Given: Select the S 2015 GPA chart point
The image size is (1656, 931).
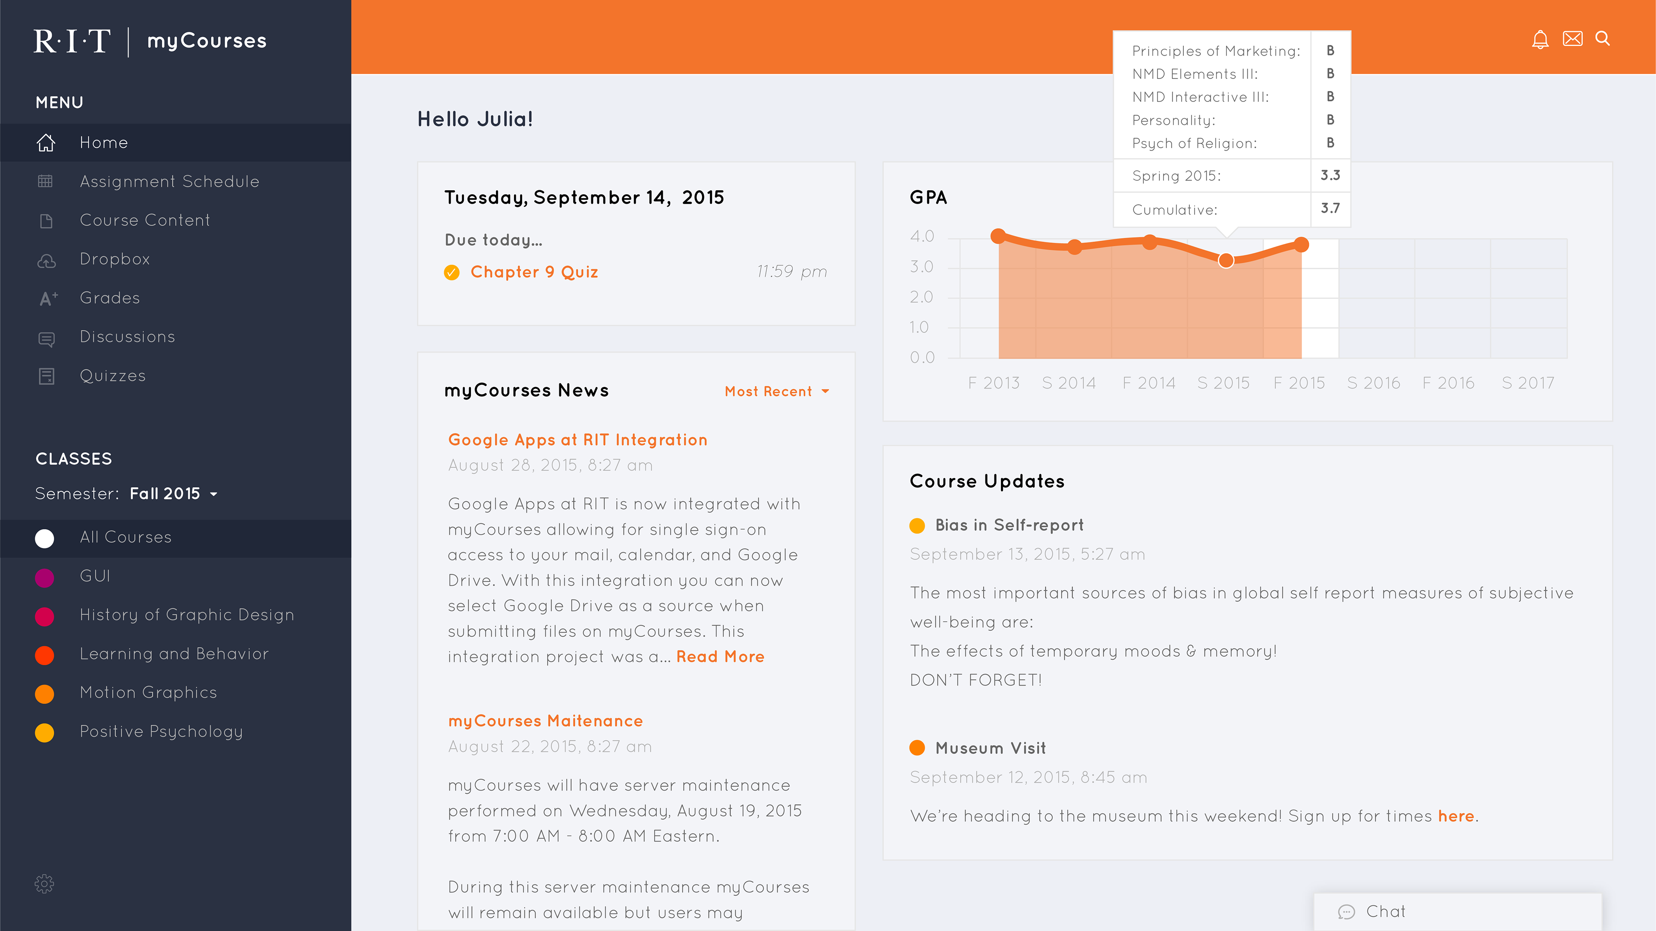Looking at the screenshot, I should click(x=1225, y=261).
